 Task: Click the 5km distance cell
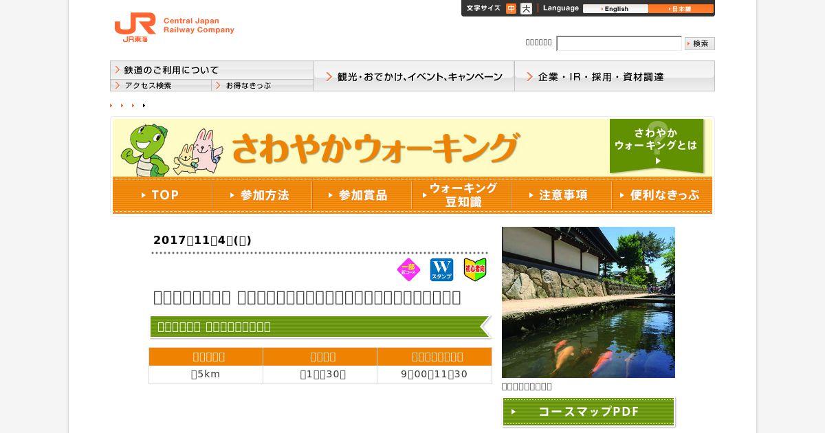point(206,375)
